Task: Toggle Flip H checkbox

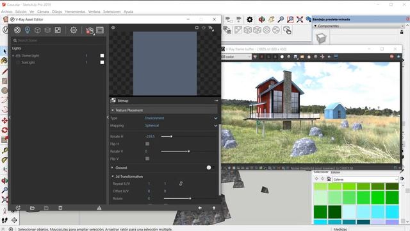Action: coord(147,144)
